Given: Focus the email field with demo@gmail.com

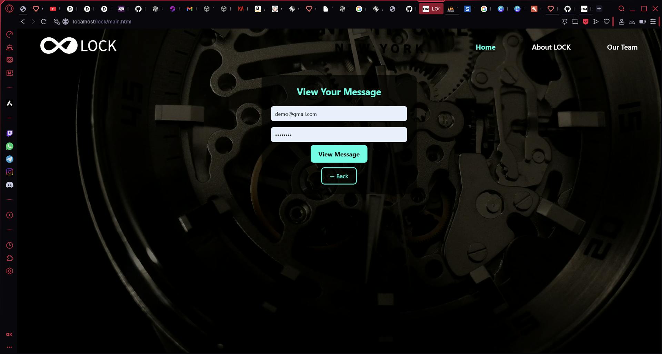Looking at the screenshot, I should [339, 114].
